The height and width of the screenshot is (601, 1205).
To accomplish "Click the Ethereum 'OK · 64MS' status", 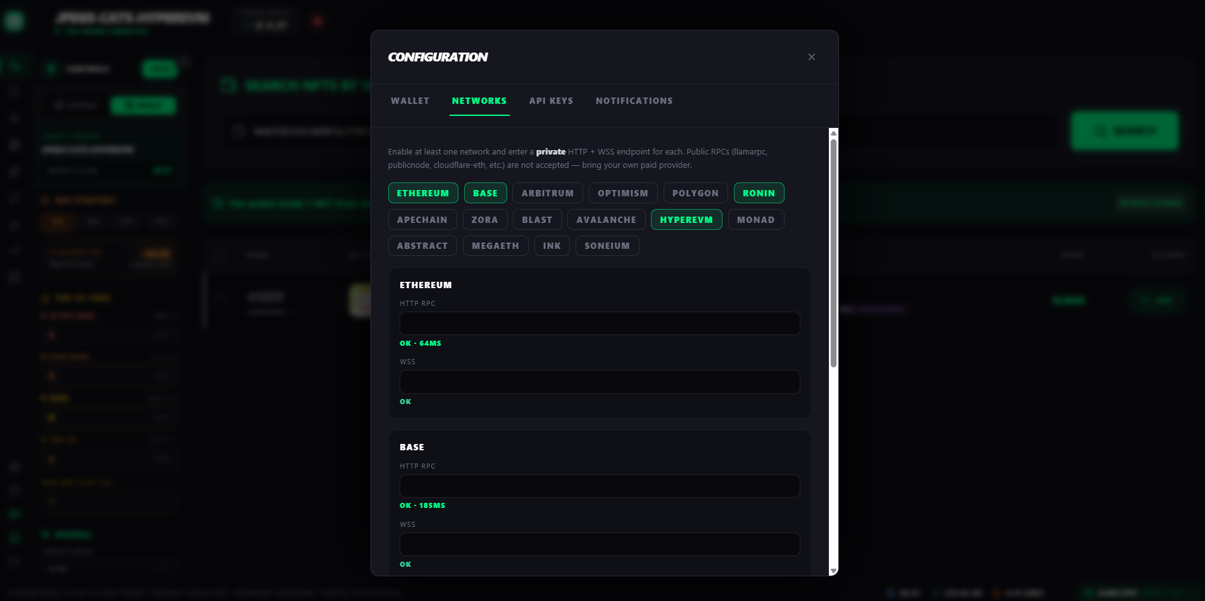I will point(420,343).
